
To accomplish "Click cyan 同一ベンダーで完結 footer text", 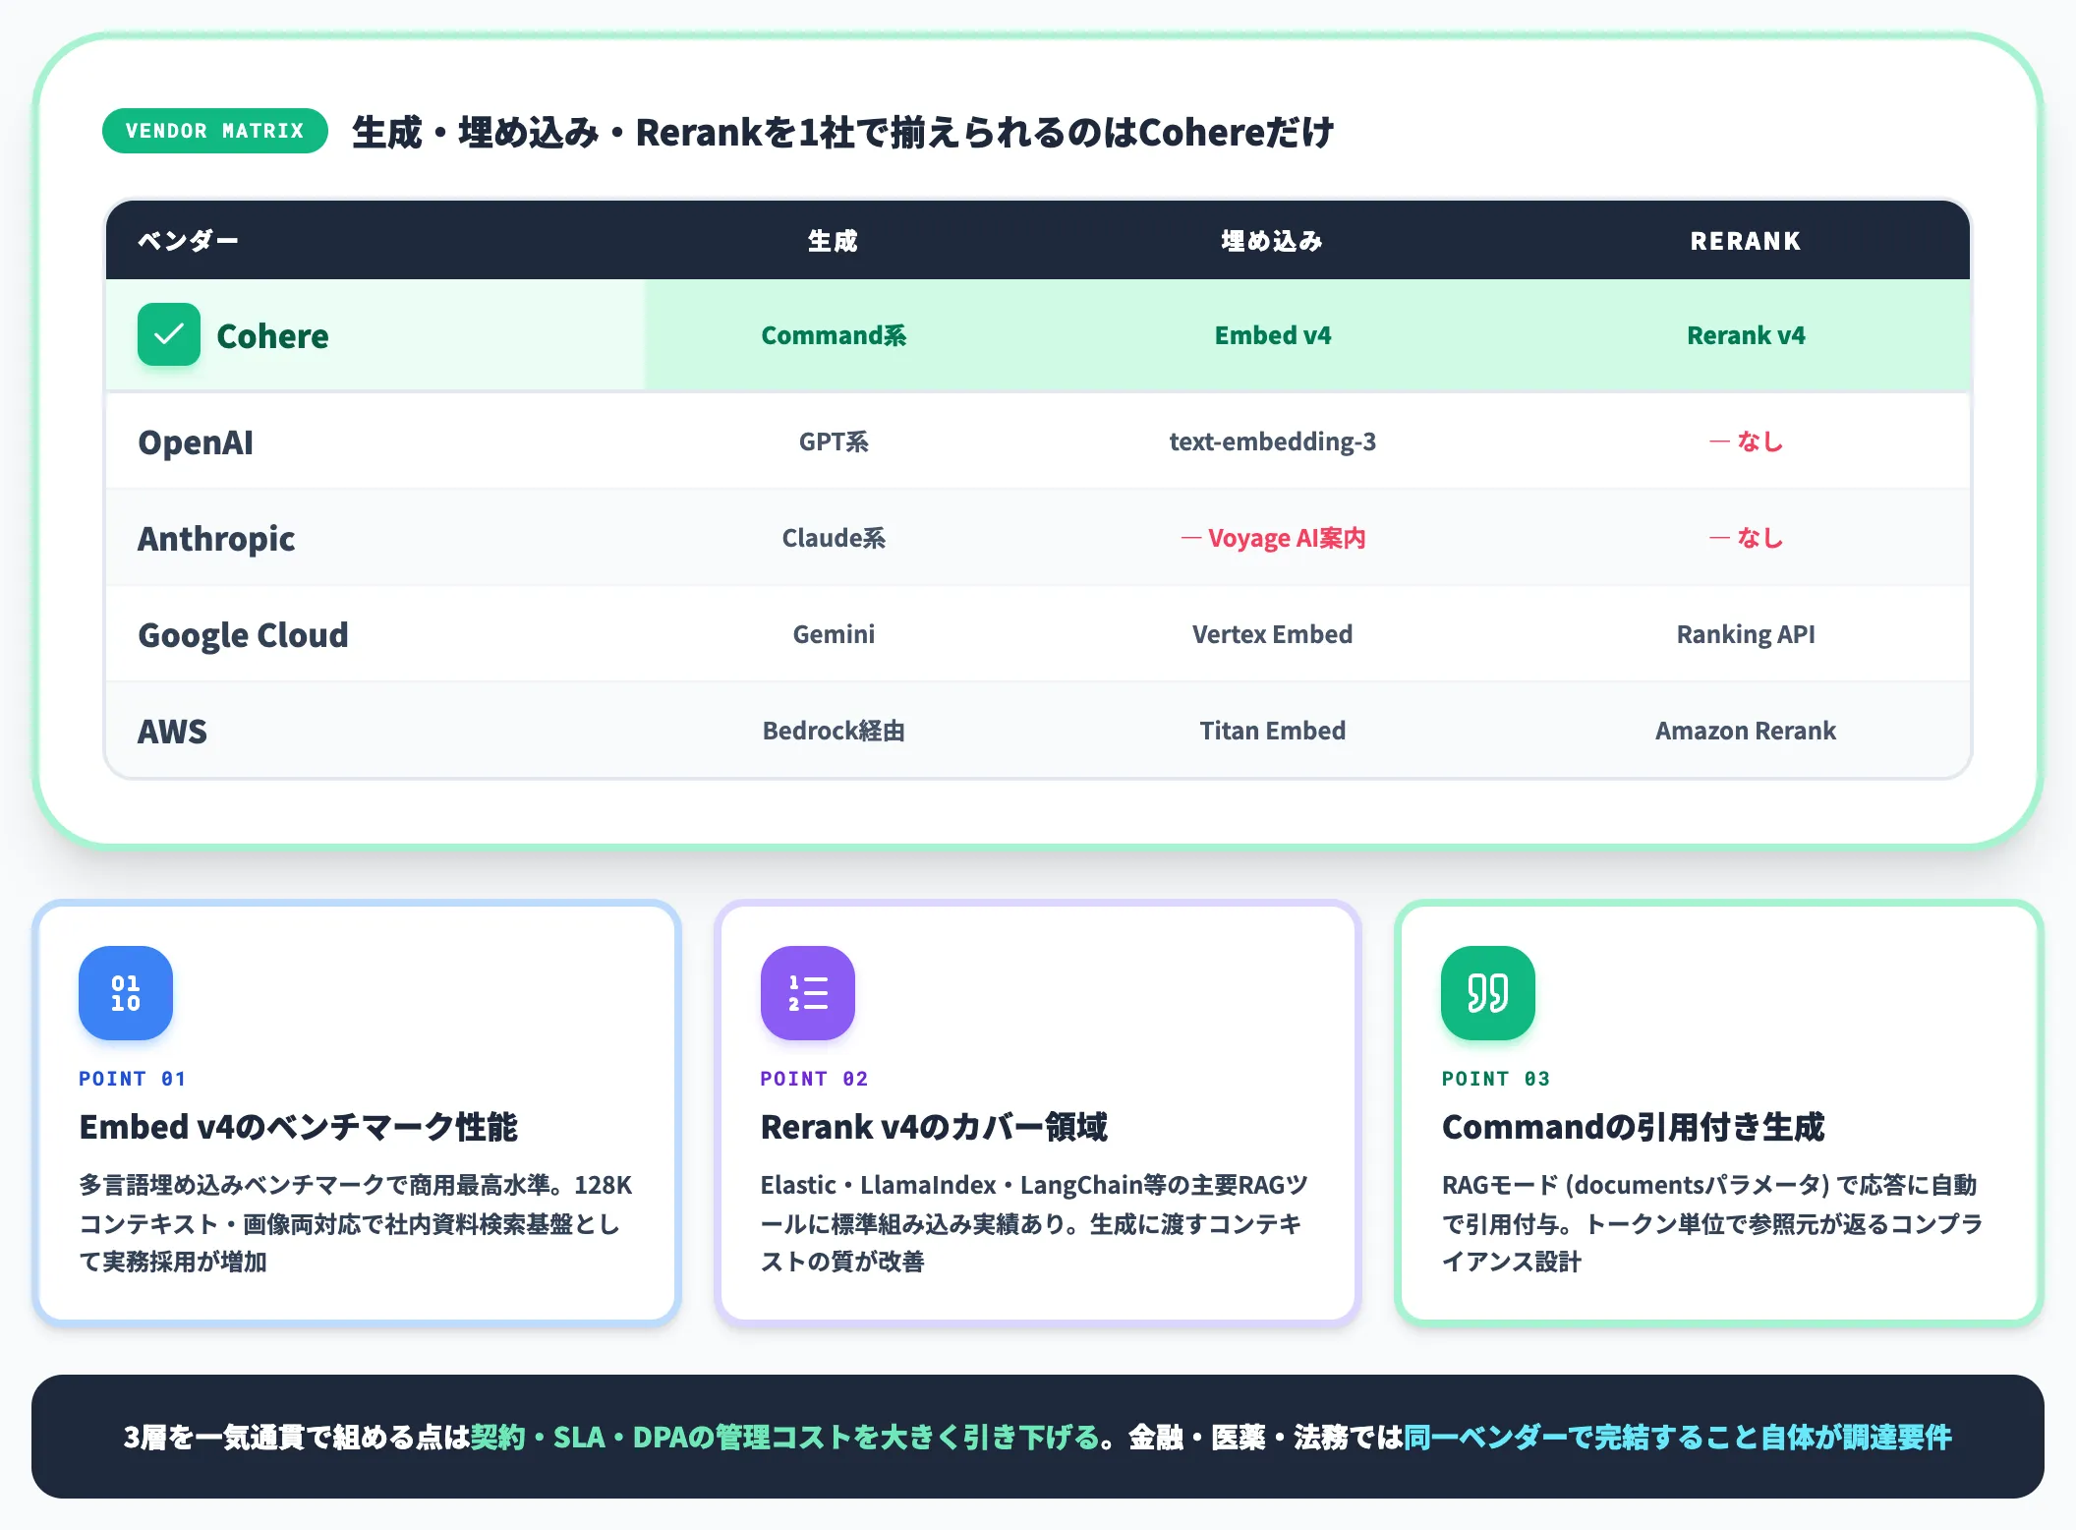I will coord(1677,1438).
